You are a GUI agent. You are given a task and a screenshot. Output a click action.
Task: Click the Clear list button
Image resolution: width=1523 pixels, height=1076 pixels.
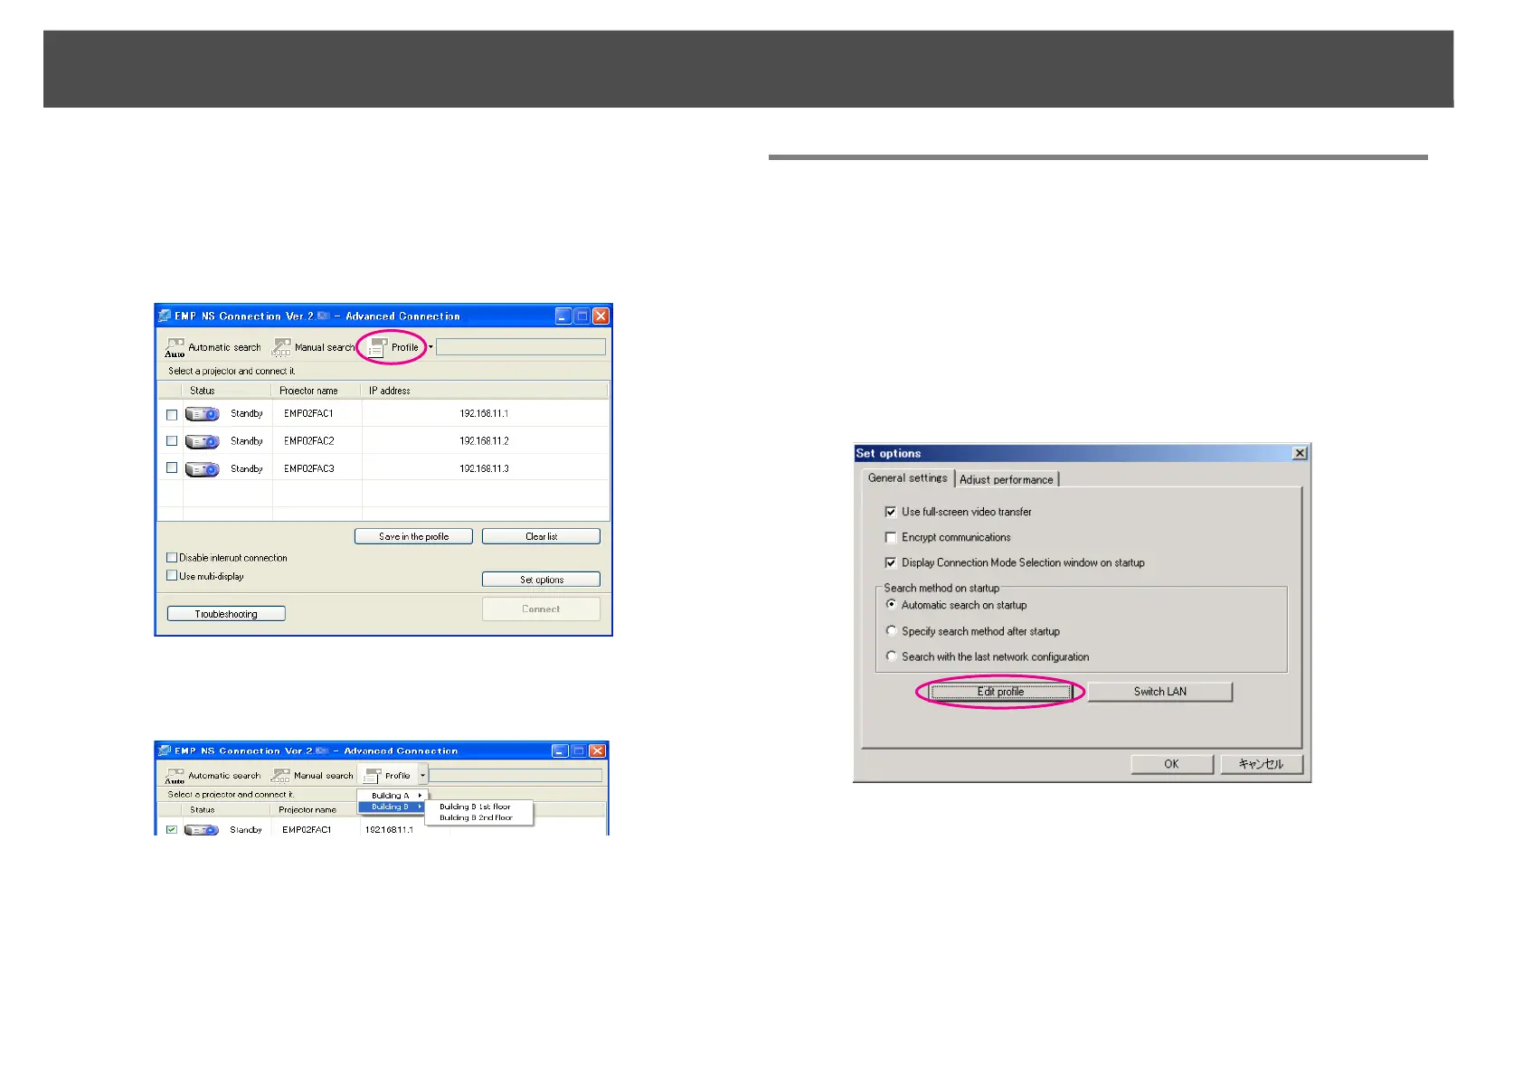(x=541, y=536)
